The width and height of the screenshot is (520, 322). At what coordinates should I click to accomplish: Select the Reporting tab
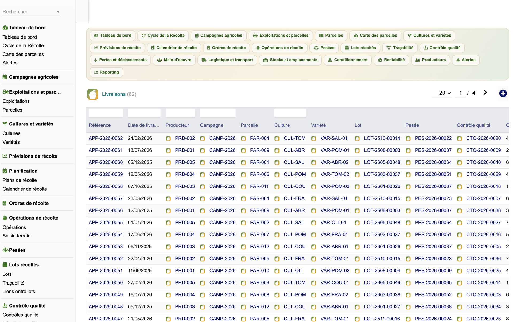(106, 72)
